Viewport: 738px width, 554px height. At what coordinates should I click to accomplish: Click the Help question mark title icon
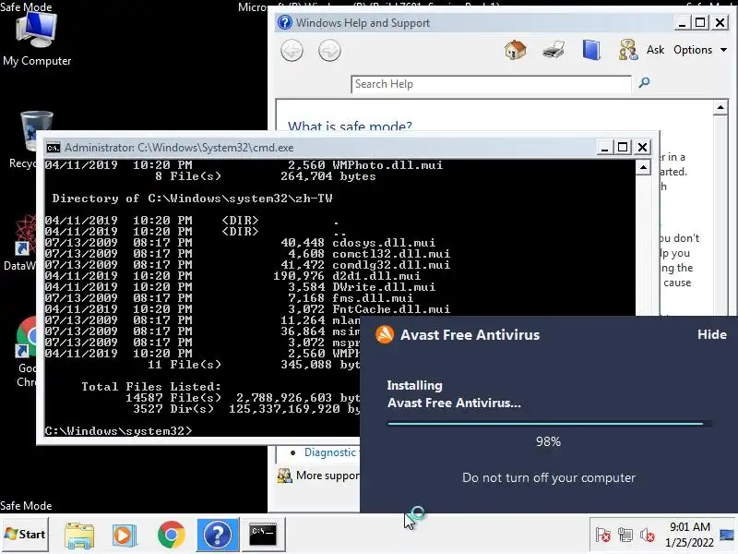pos(285,22)
